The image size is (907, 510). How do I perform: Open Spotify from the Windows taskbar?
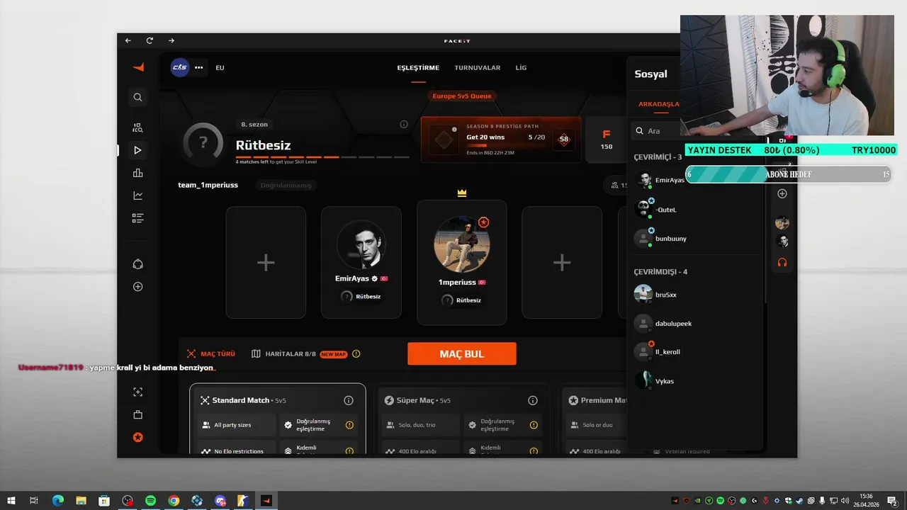pos(150,501)
